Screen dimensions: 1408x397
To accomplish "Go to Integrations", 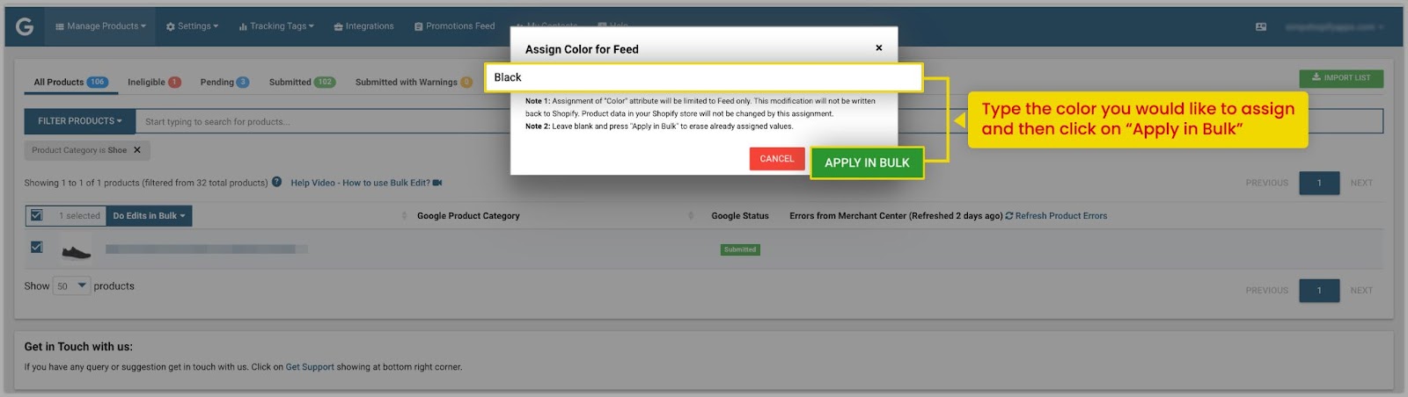I will (x=363, y=26).
